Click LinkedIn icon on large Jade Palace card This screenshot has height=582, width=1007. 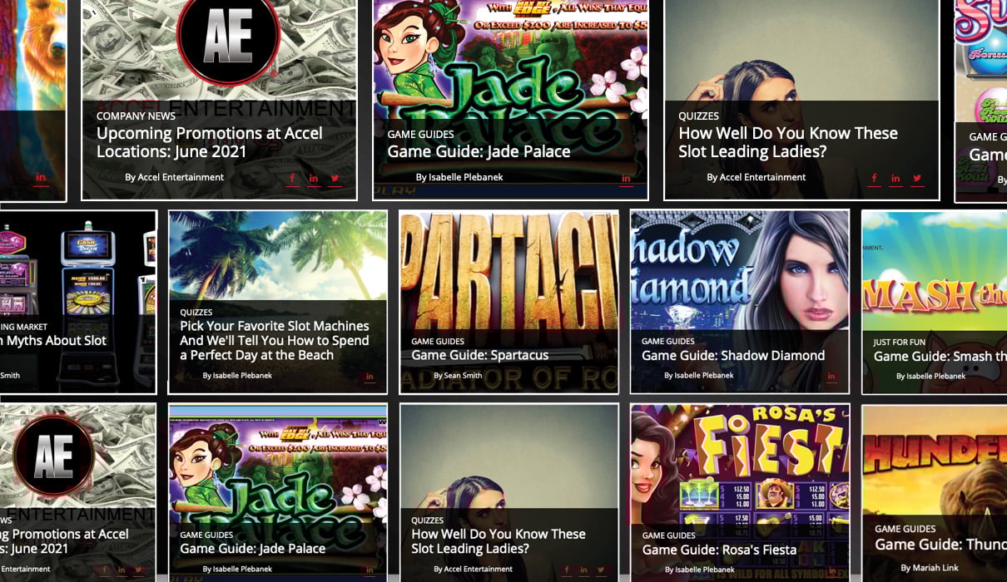pos(626,178)
